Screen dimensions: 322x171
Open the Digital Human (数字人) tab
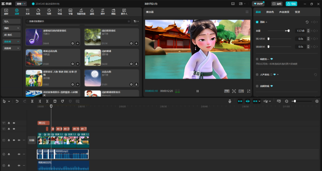(124, 12)
